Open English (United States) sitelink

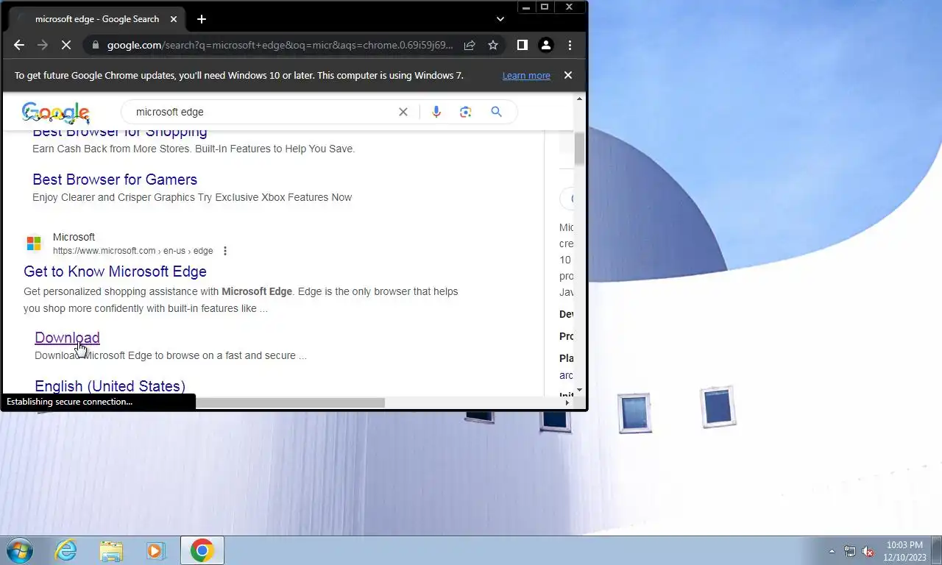click(110, 386)
